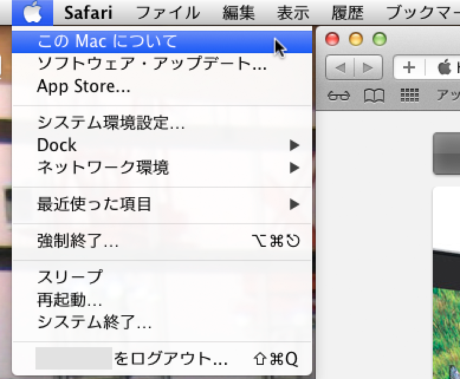
Task: Open the Safari application menu
Action: (x=88, y=12)
